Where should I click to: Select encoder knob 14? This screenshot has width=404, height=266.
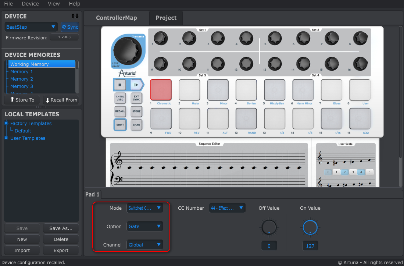click(303, 64)
